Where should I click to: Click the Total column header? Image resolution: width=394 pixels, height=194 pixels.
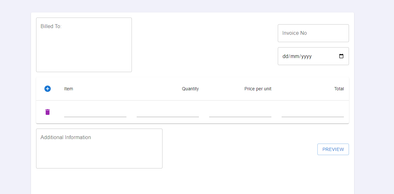pos(339,89)
